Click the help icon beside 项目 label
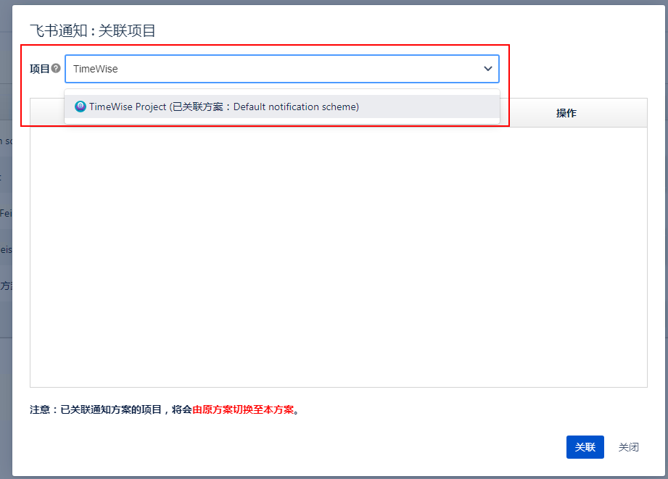668x479 pixels. point(56,69)
